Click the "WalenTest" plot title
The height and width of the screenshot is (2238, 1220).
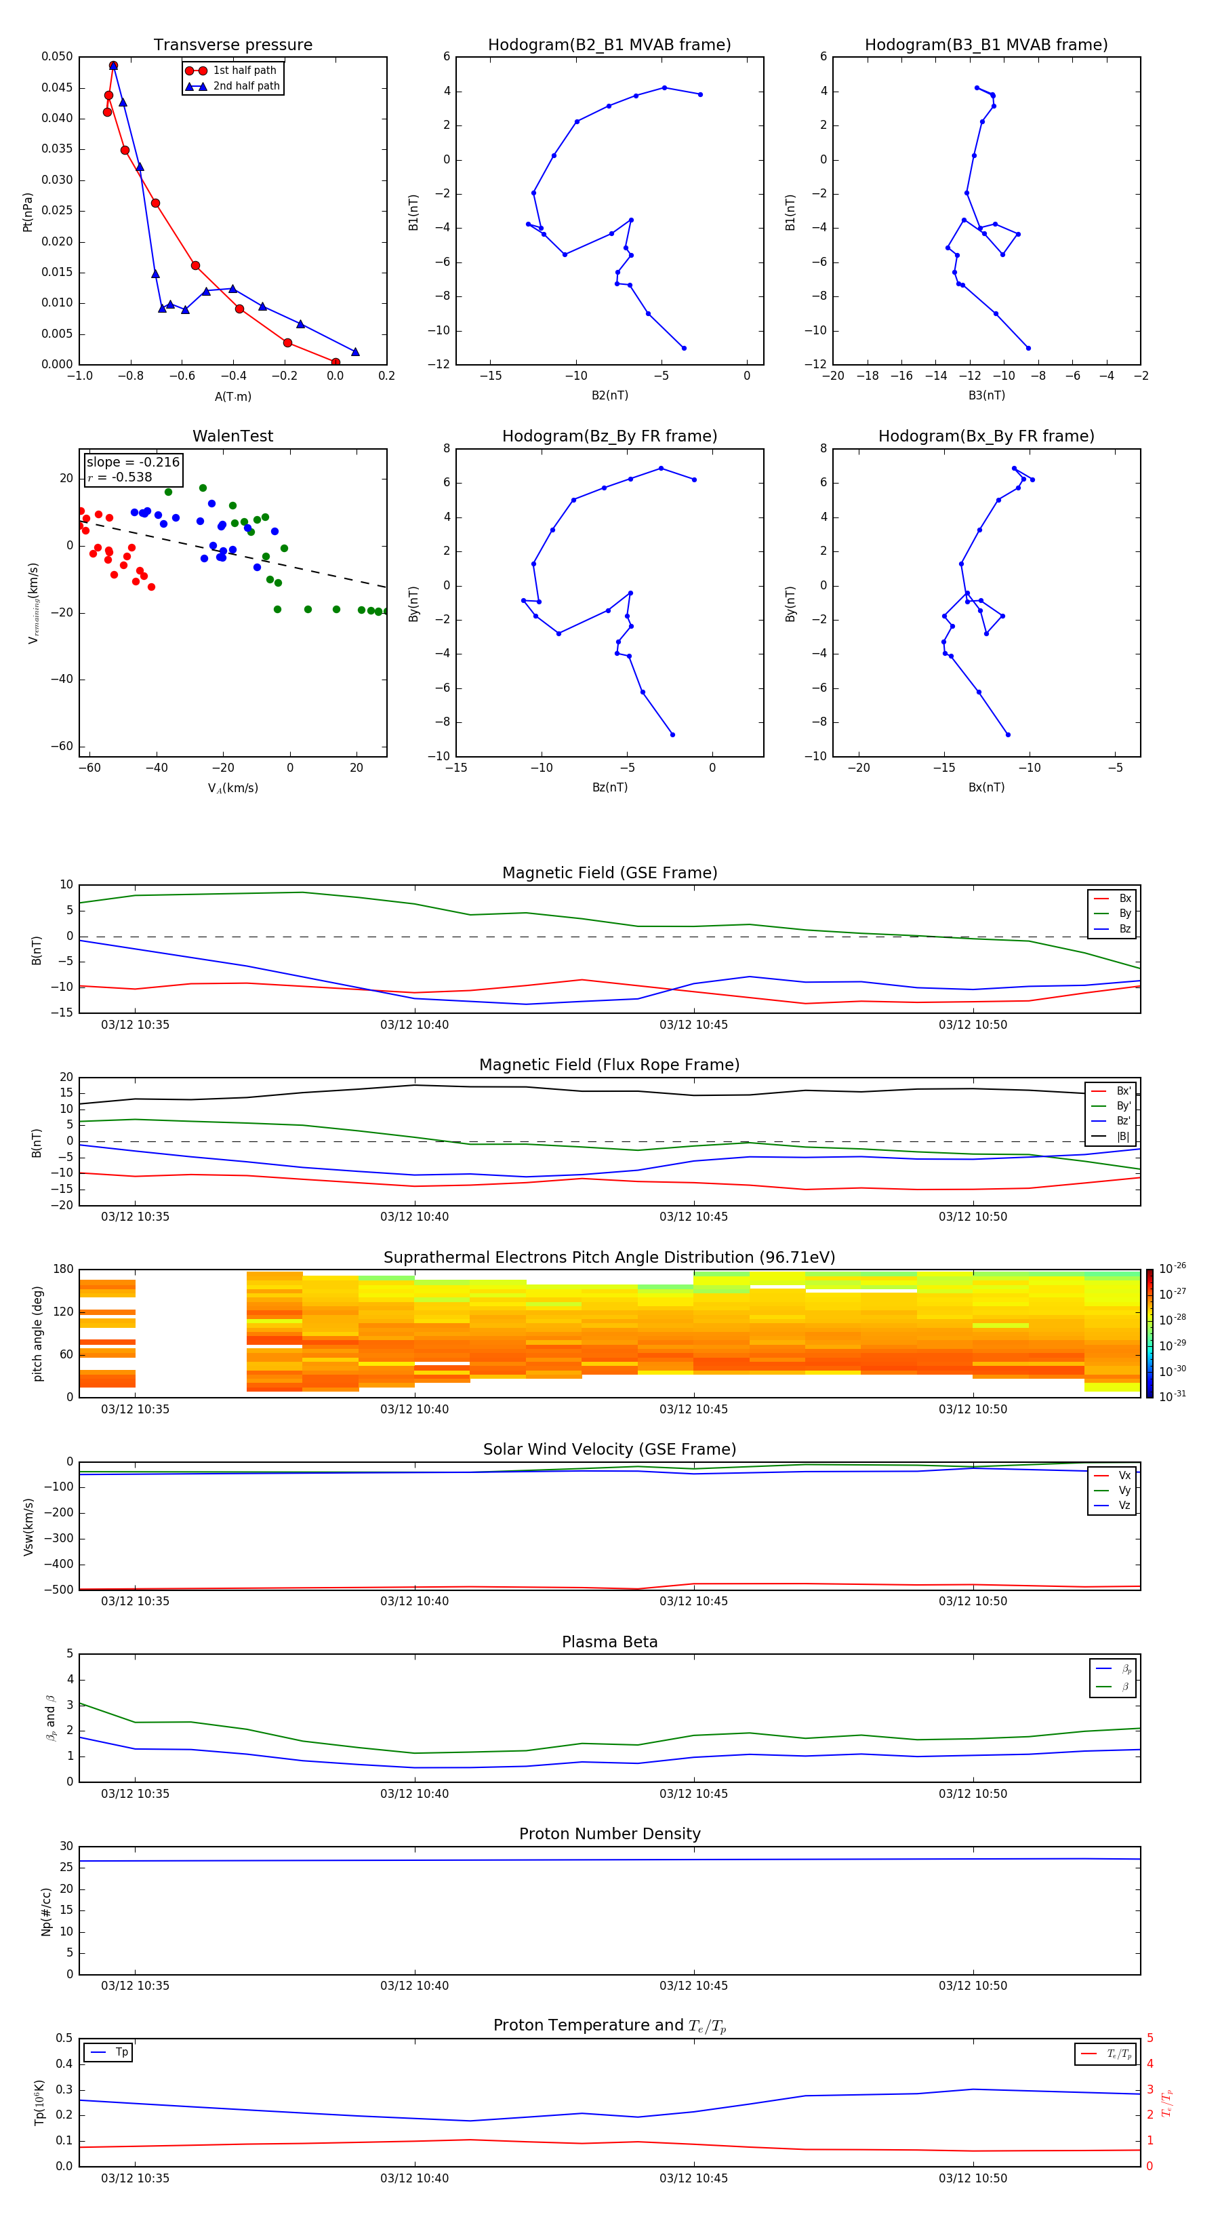click(x=232, y=436)
